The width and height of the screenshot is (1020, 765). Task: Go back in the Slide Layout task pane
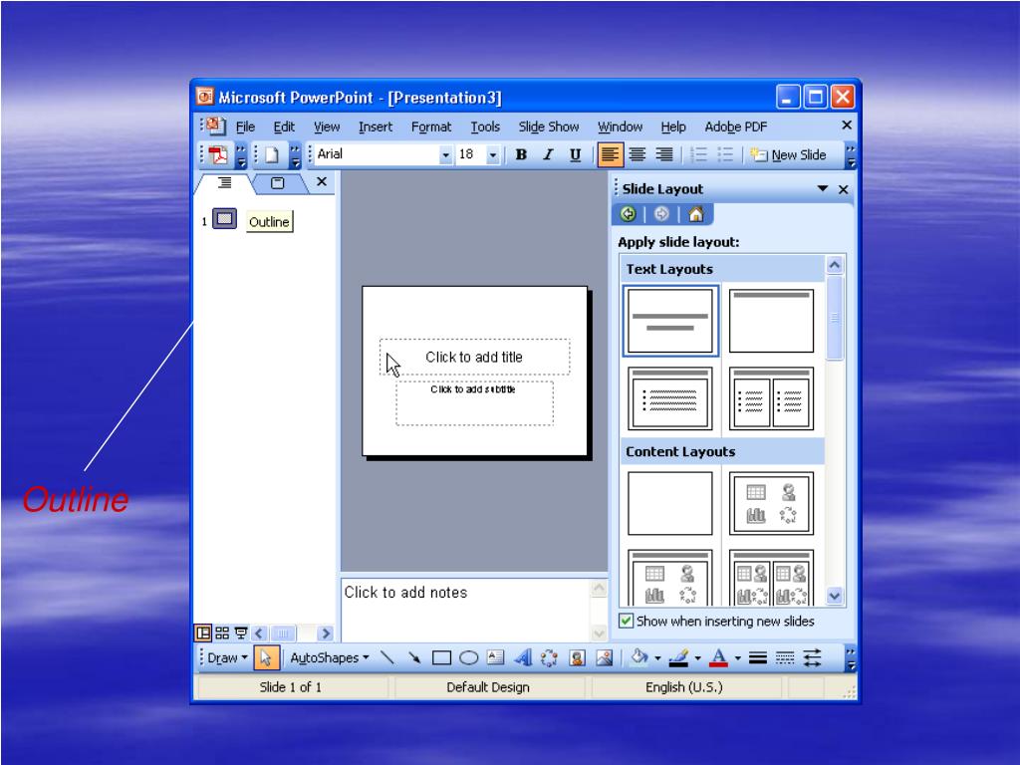point(628,214)
